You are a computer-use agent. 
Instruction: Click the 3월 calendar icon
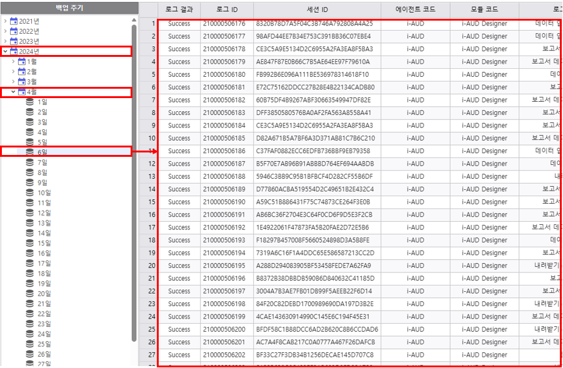coord(22,81)
